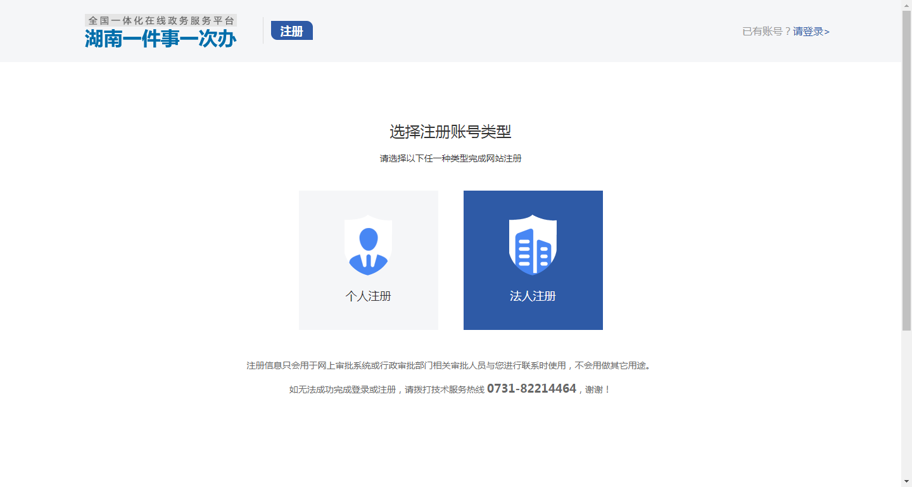This screenshot has width=912, height=487.
Task: Click the hotline number 0731-82214464
Action: click(531, 389)
